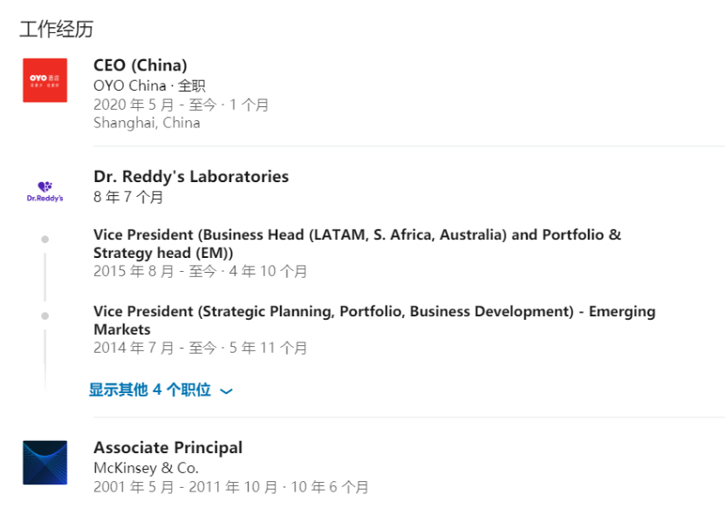Click the Dr. Reddy's Laboratories company heading
The height and width of the screenshot is (515, 725).
(x=191, y=176)
